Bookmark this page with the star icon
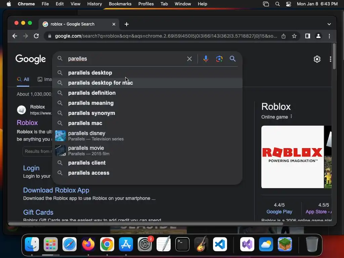344x258 pixels. (x=294, y=36)
